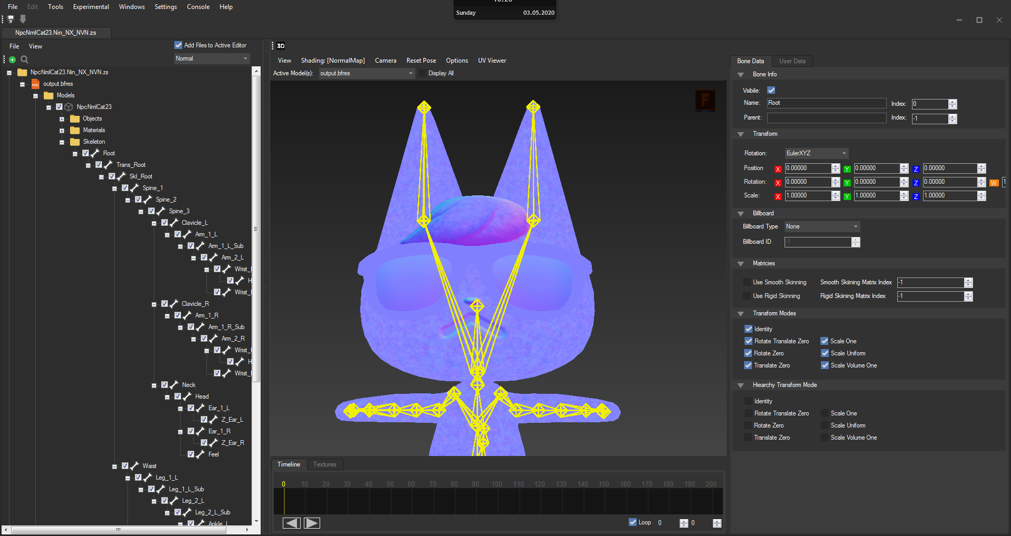Image resolution: width=1011 pixels, height=536 pixels.
Task: Click the 3D viewport icon
Action: tap(281, 46)
